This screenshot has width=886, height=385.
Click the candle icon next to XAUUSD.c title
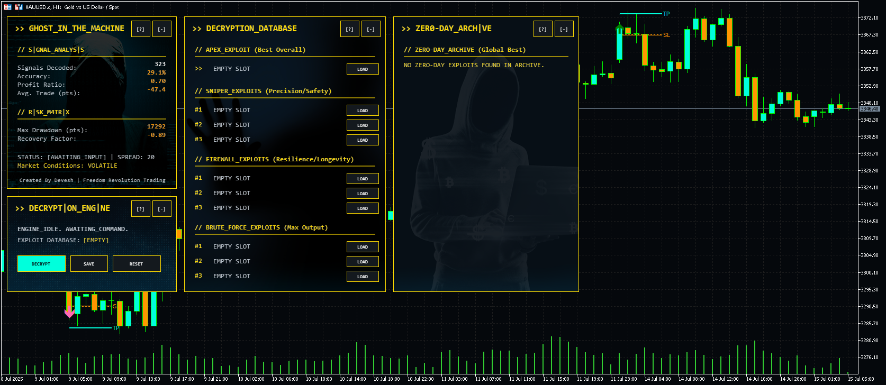(19, 7)
